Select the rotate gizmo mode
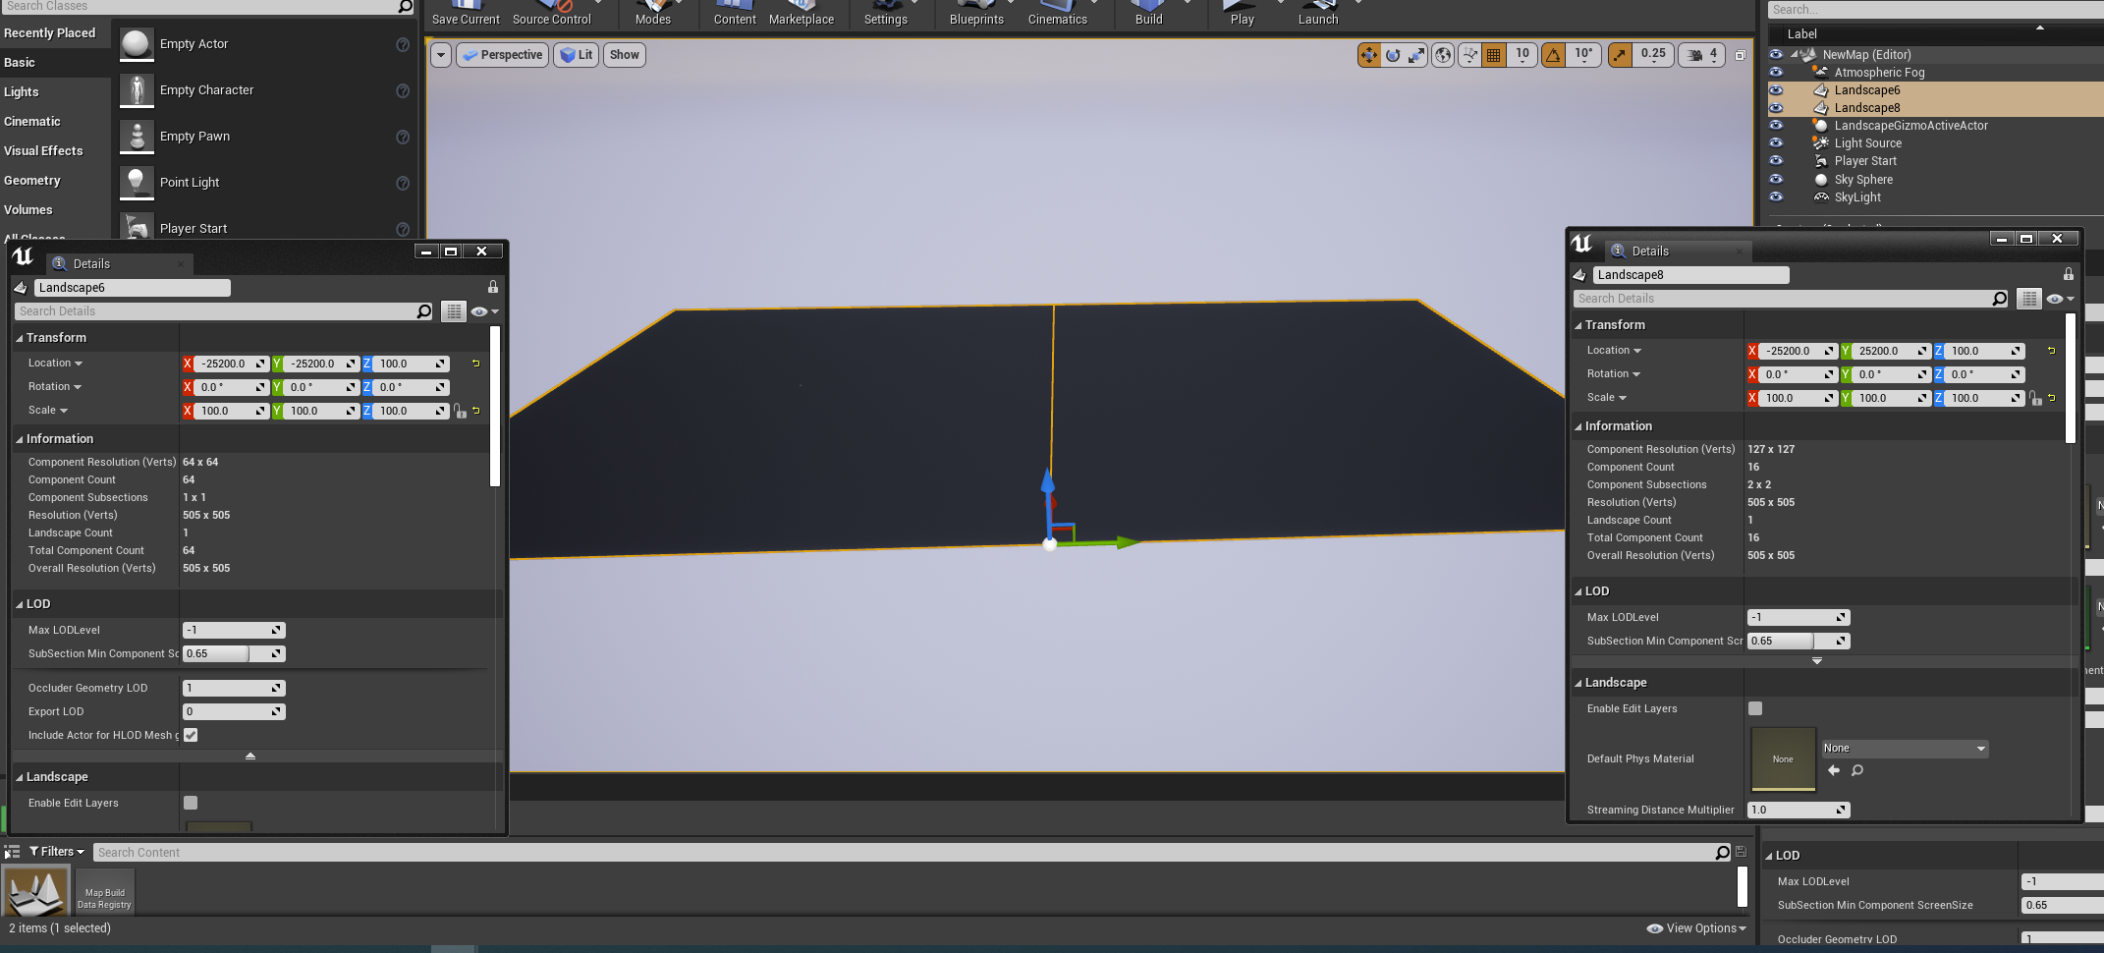Image resolution: width=2104 pixels, height=953 pixels. click(x=1393, y=55)
